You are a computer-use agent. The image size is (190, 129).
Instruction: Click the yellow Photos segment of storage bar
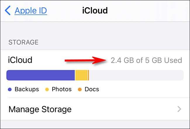click(81, 75)
